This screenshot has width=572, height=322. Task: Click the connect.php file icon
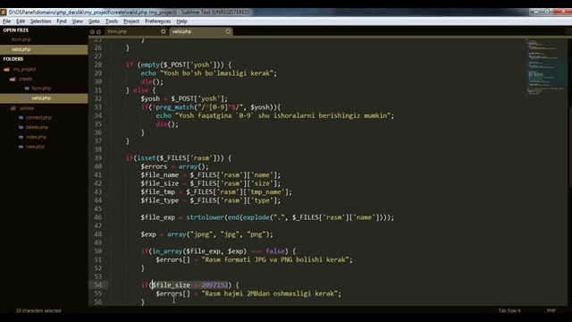[21, 117]
